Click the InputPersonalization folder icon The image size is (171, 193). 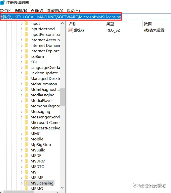(26, 35)
